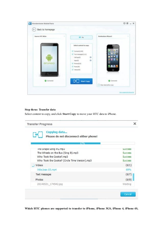163x232 pixels.
Task: Click the transfer progress bar
Action: click(x=83, y=143)
